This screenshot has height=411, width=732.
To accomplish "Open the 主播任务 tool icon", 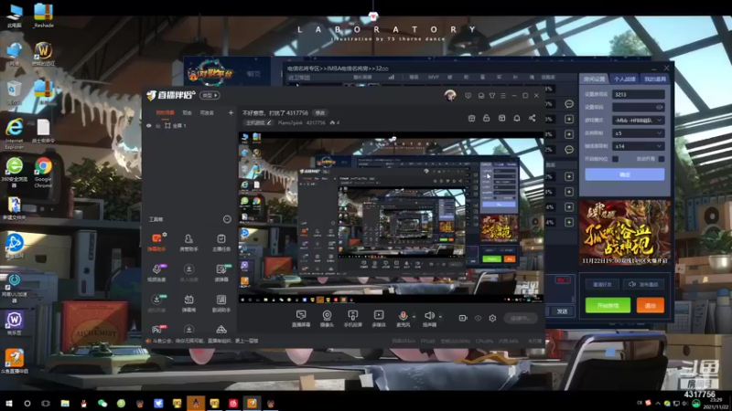I will [221, 242].
